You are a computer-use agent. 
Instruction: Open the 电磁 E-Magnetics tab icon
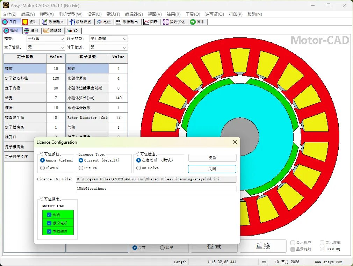click(99, 22)
